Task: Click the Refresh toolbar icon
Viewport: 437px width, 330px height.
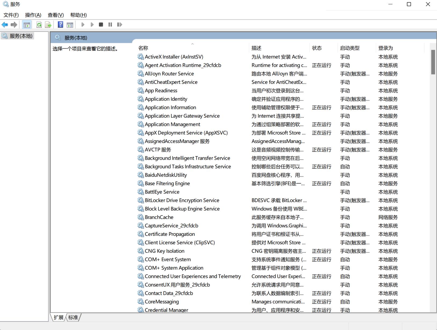Action: 39,25
